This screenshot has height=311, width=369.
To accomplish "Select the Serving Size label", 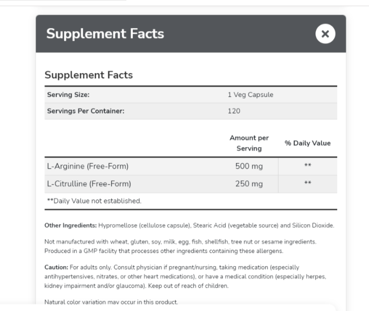I will (68, 95).
